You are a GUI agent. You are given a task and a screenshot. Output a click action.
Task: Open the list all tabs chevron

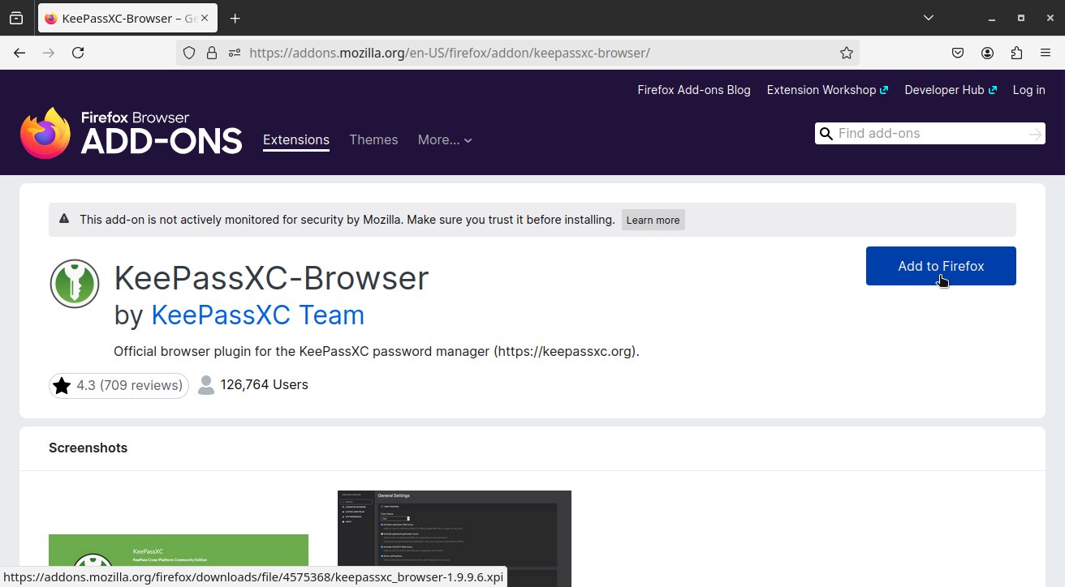(x=929, y=18)
